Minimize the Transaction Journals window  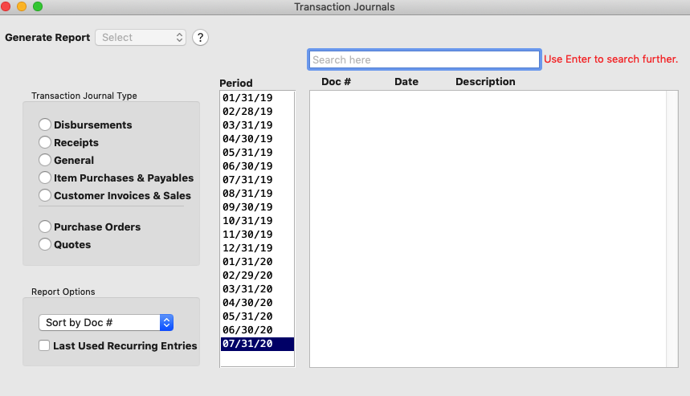point(22,6)
